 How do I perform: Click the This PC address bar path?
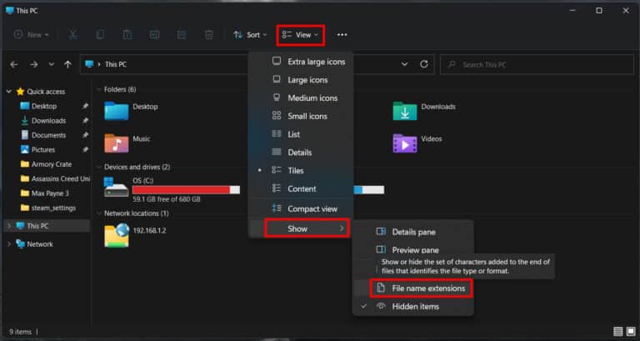[x=116, y=64]
